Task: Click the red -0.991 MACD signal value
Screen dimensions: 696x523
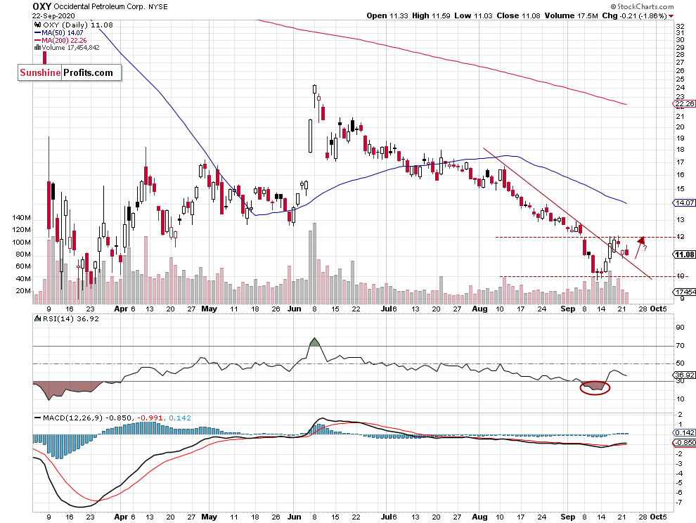Action: 150,418
